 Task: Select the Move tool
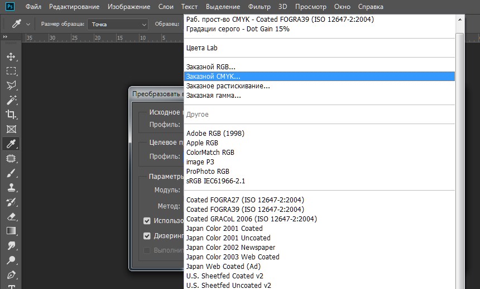tap(11, 56)
